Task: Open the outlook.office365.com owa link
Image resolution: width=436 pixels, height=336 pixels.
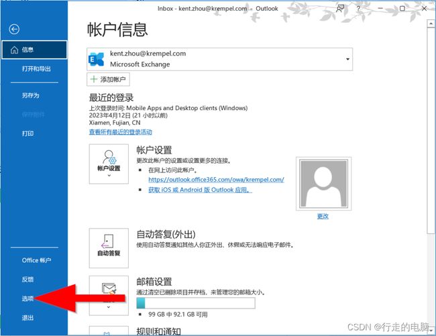Action: point(216,180)
